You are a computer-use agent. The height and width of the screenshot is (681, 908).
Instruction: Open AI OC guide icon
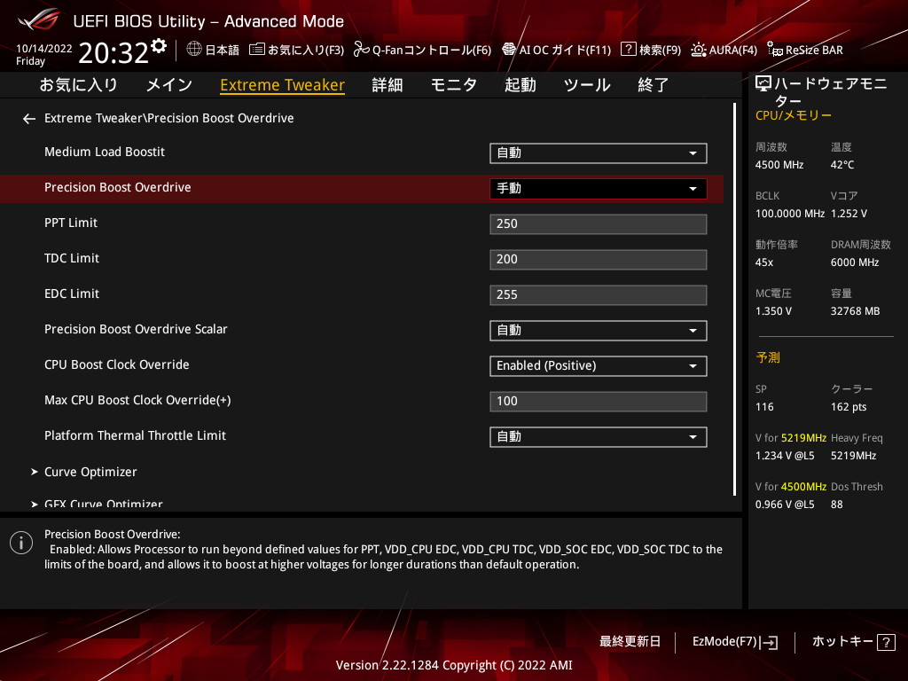[509, 50]
